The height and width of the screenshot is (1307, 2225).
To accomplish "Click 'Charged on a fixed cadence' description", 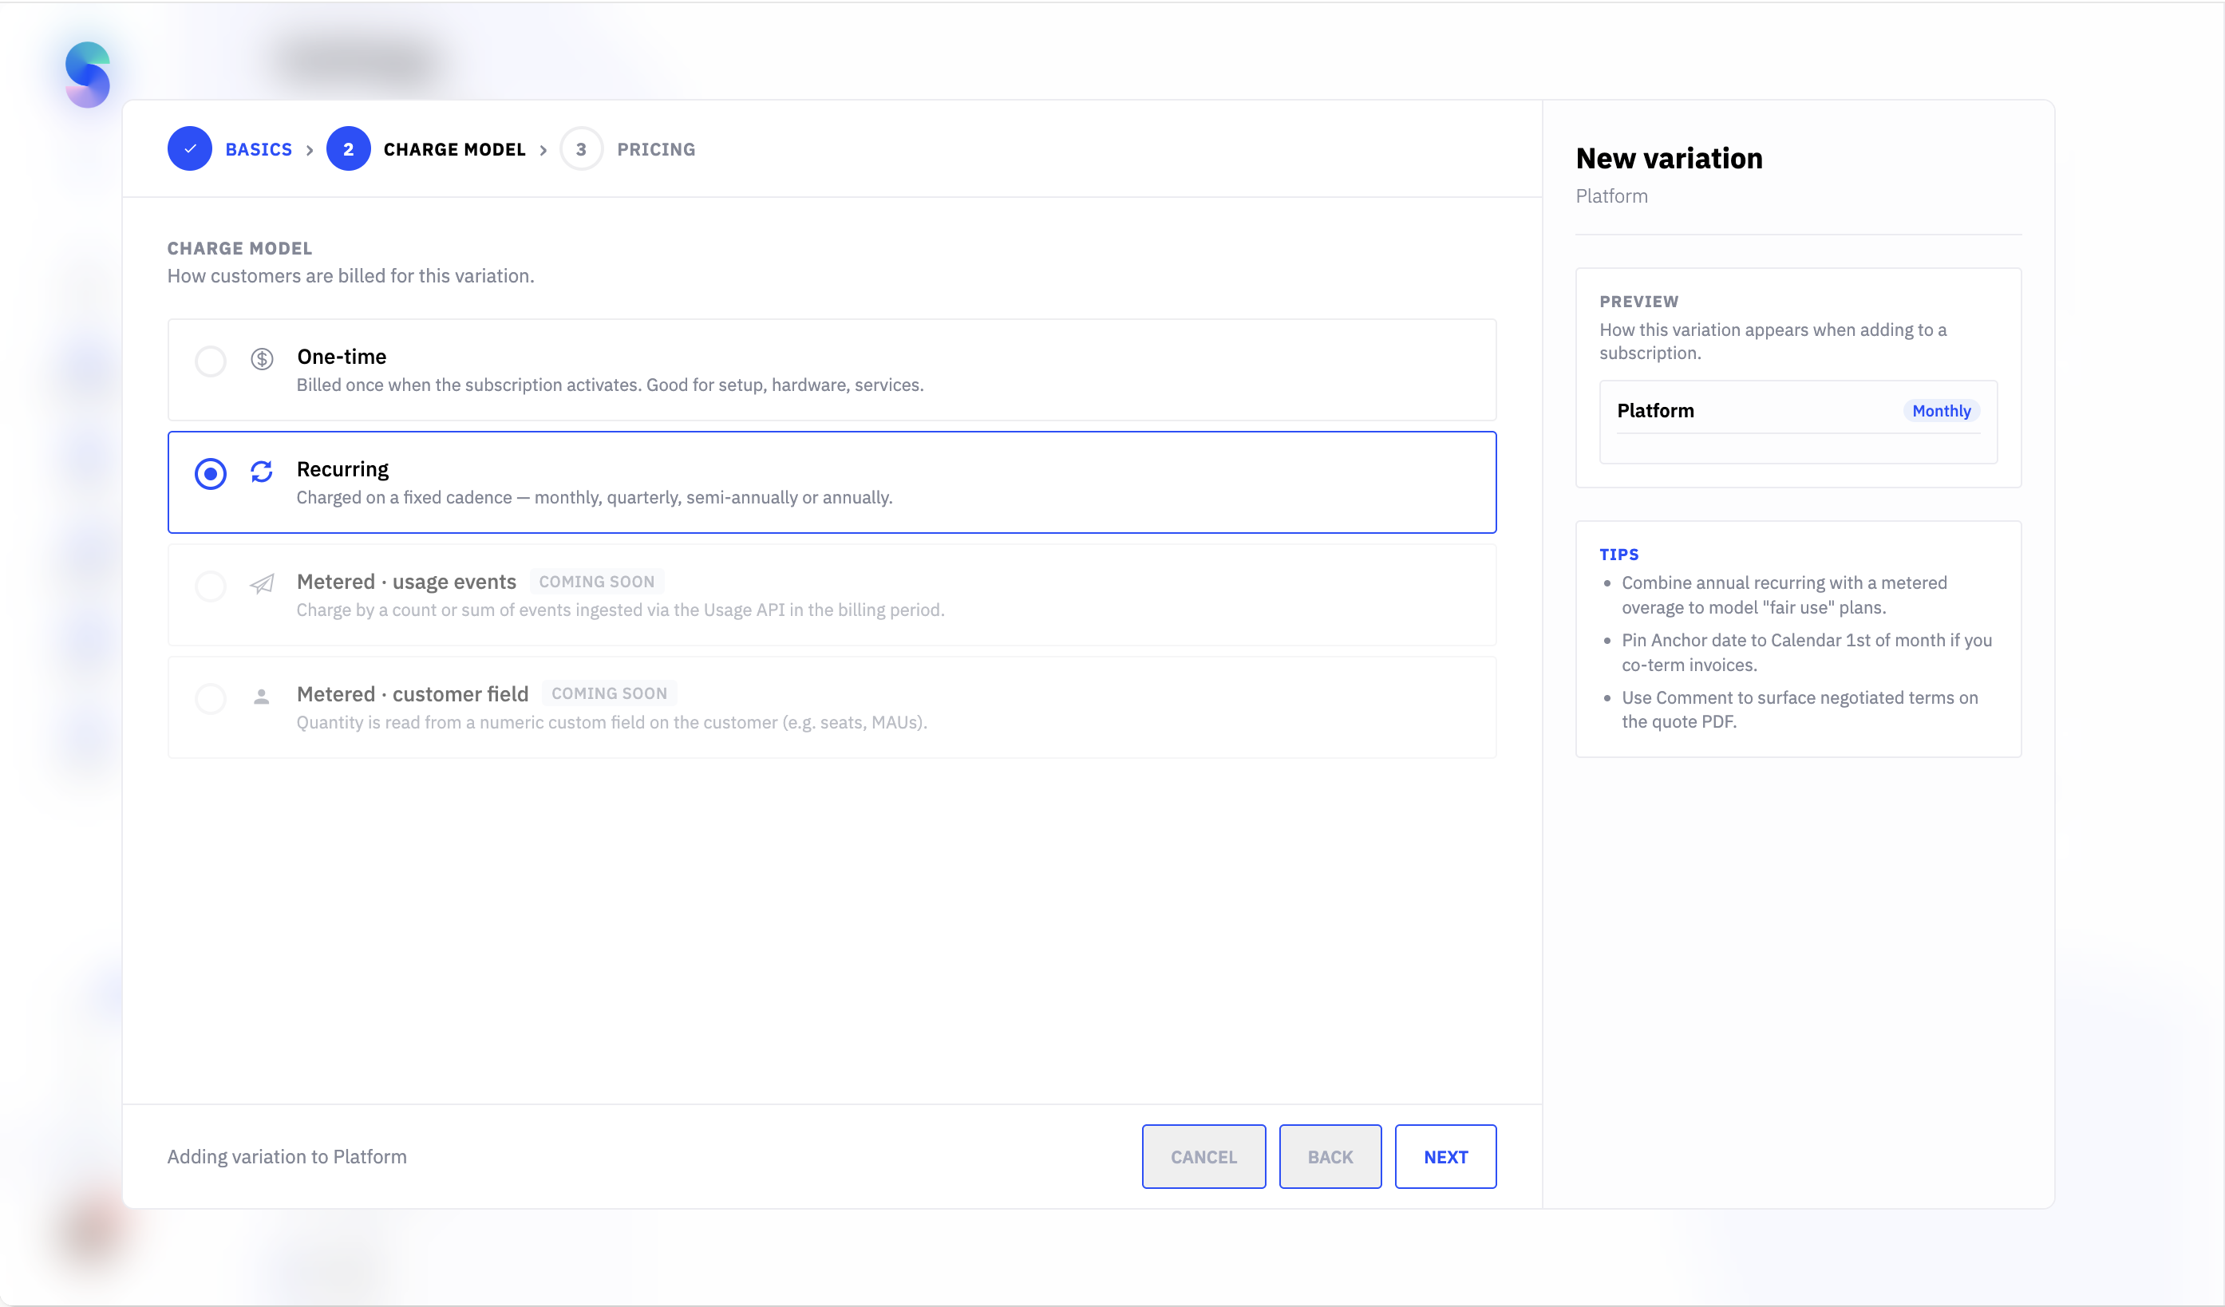I will tap(595, 498).
